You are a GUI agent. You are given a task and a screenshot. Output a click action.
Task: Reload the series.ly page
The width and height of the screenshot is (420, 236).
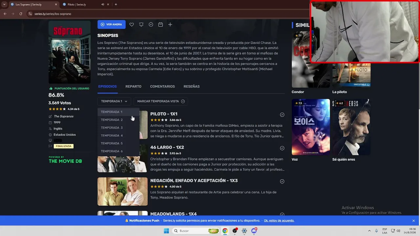pos(21,14)
